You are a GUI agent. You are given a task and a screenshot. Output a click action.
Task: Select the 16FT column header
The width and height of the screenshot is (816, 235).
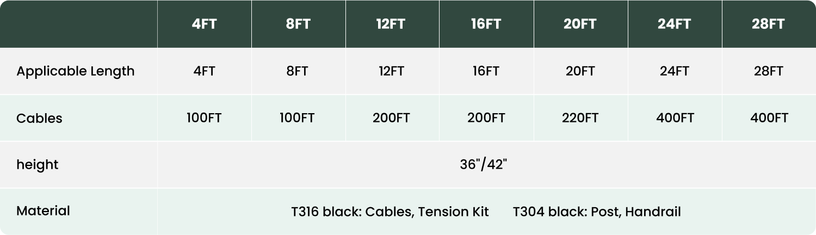[486, 24]
